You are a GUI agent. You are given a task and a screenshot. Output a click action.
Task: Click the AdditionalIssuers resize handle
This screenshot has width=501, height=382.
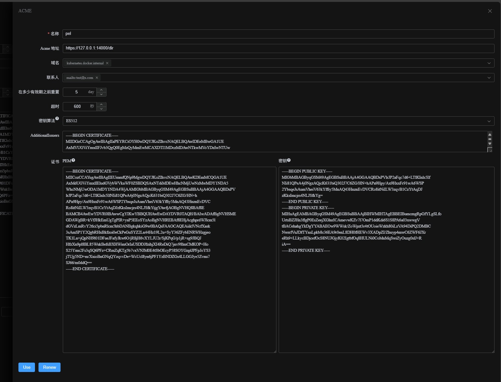click(x=490, y=150)
